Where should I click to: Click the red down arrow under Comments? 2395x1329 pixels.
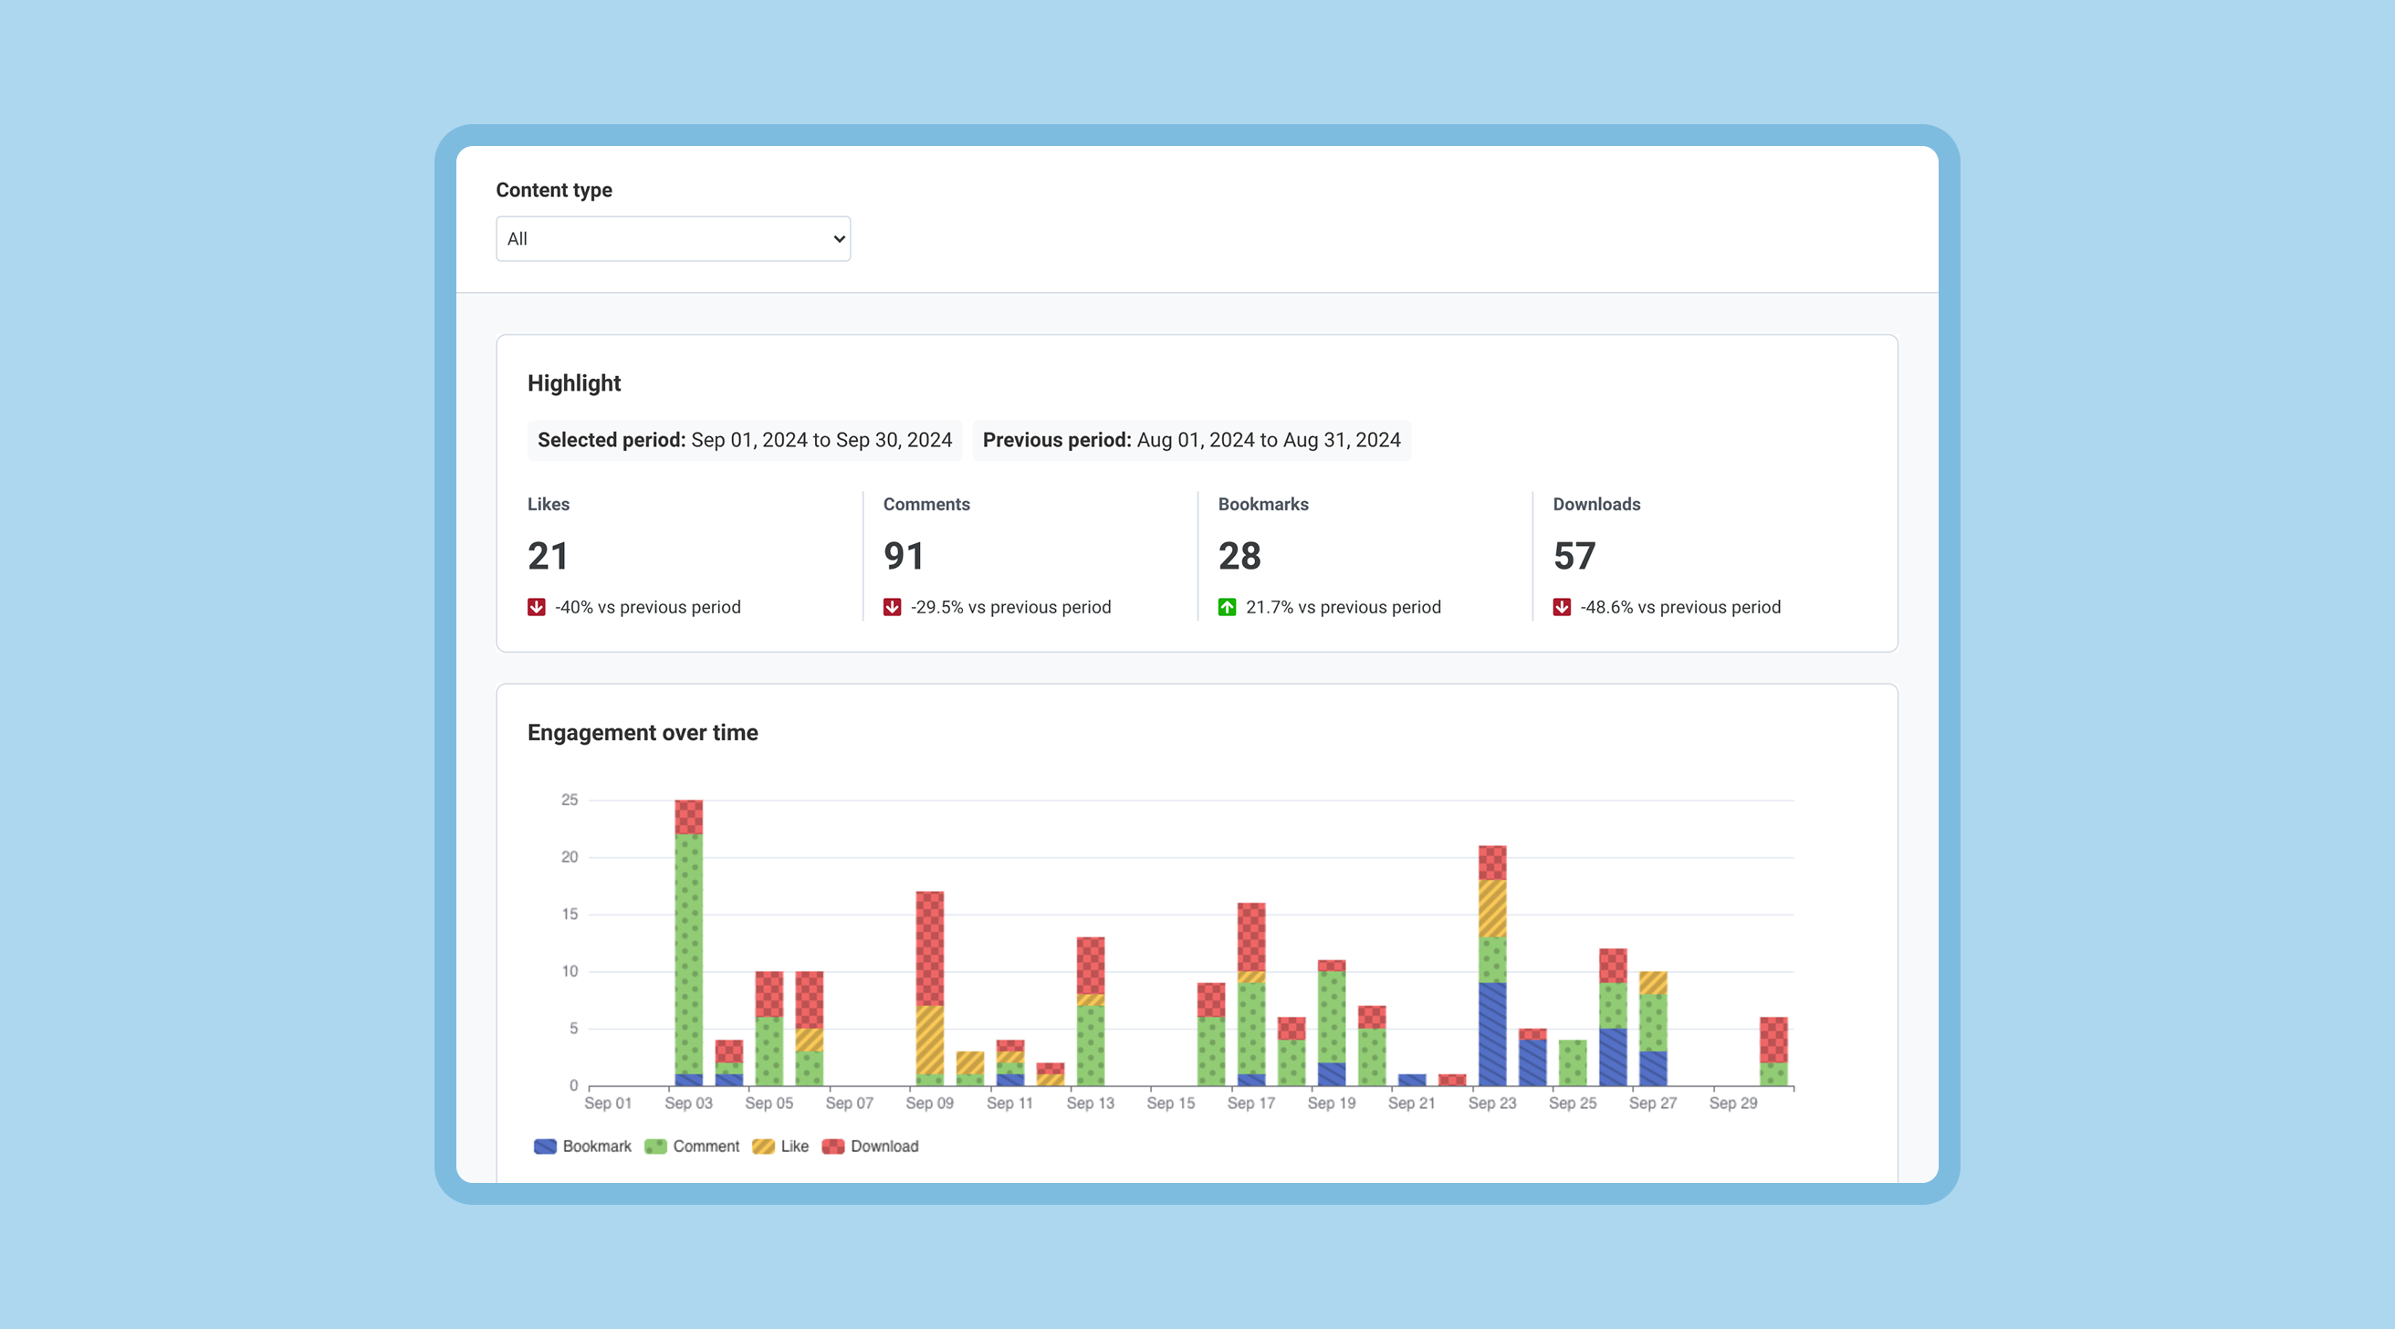pos(892,607)
